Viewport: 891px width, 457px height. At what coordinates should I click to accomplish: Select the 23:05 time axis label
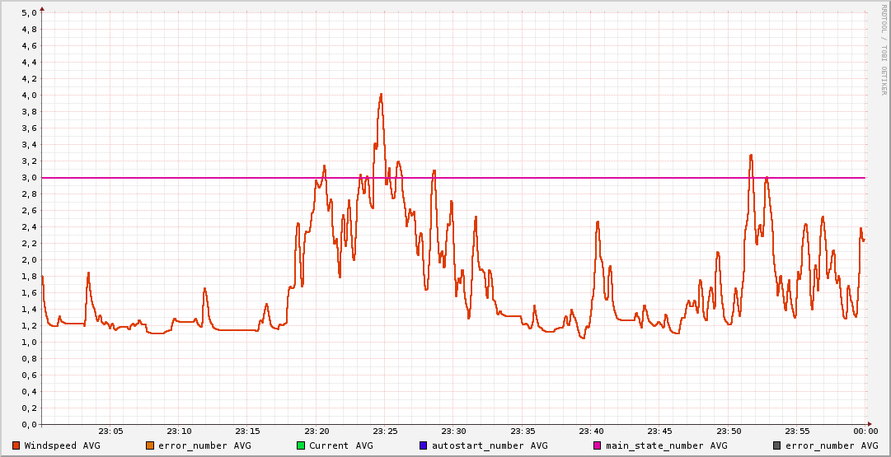point(110,431)
